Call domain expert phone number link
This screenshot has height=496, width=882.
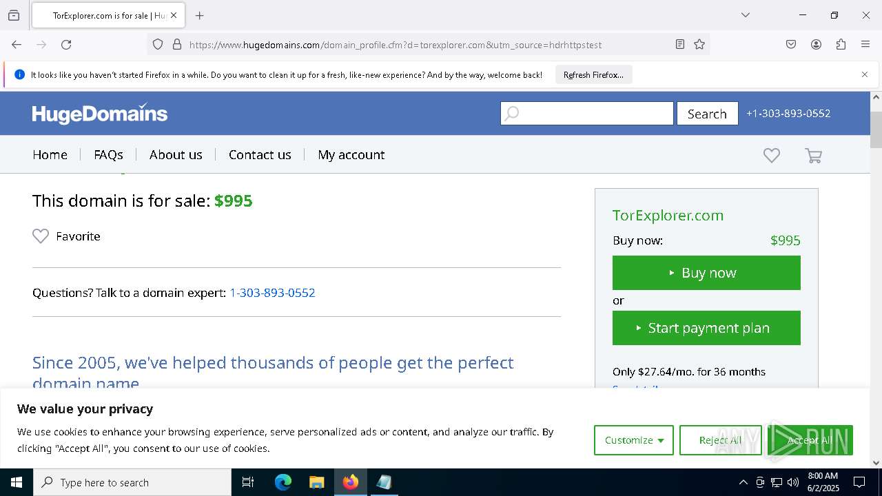point(272,293)
